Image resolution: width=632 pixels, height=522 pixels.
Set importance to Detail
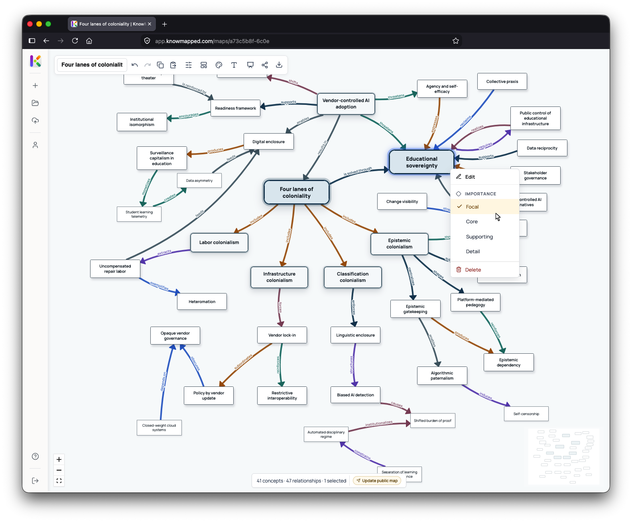click(x=485, y=252)
